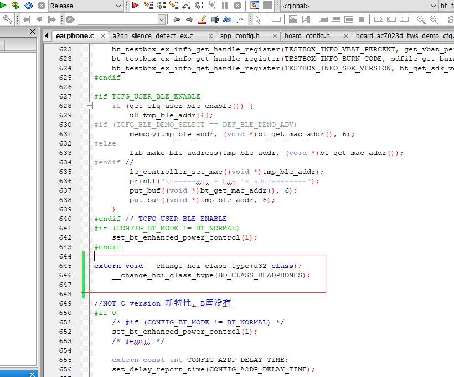Start the debugger with red play arrow
Image resolution: width=454 pixels, height=377 pixels.
[x=135, y=5]
